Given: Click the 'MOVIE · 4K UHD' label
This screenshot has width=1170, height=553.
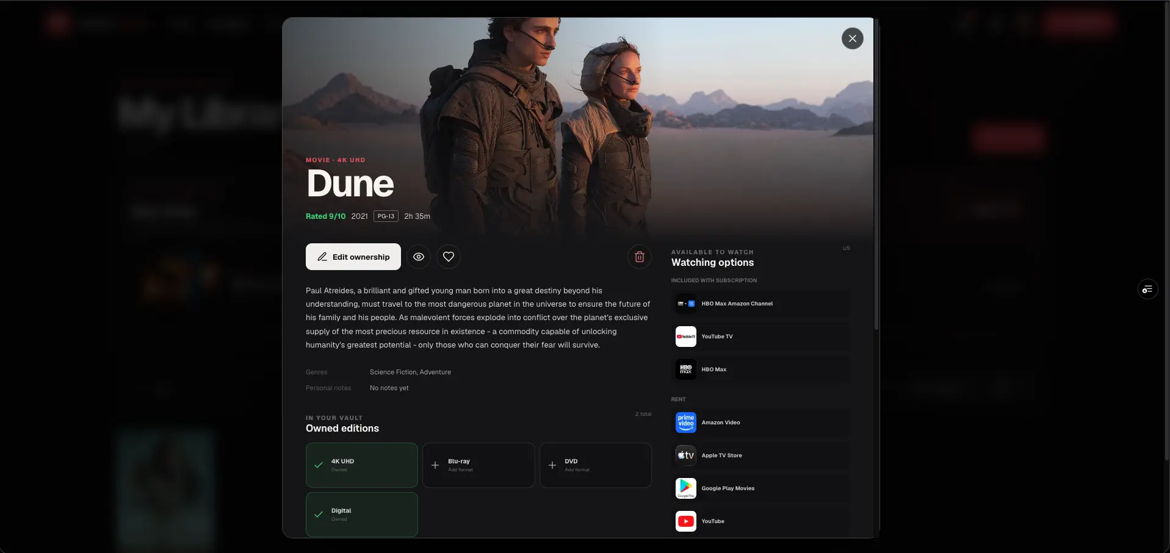Looking at the screenshot, I should pos(336,160).
